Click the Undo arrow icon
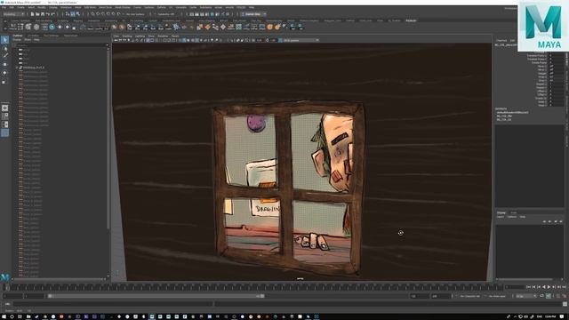The image size is (569, 320). [48, 14]
